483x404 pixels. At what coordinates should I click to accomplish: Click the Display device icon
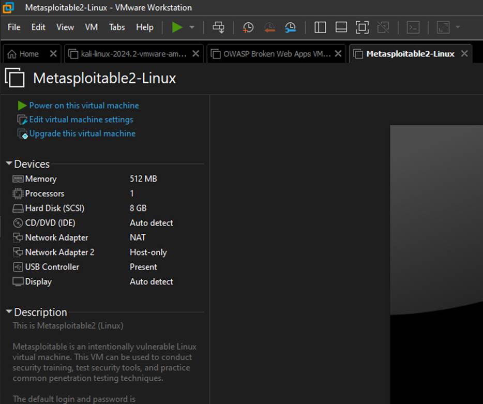(x=18, y=281)
